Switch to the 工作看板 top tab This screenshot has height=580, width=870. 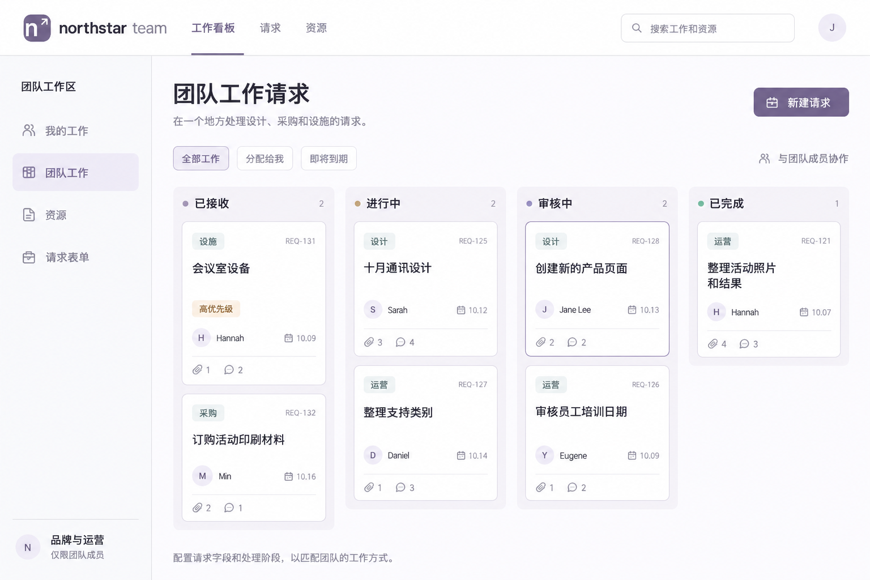[x=213, y=28]
